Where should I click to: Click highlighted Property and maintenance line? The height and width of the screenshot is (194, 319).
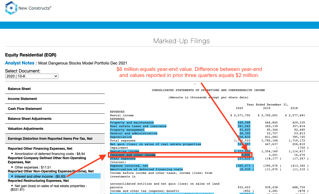coord(132,123)
